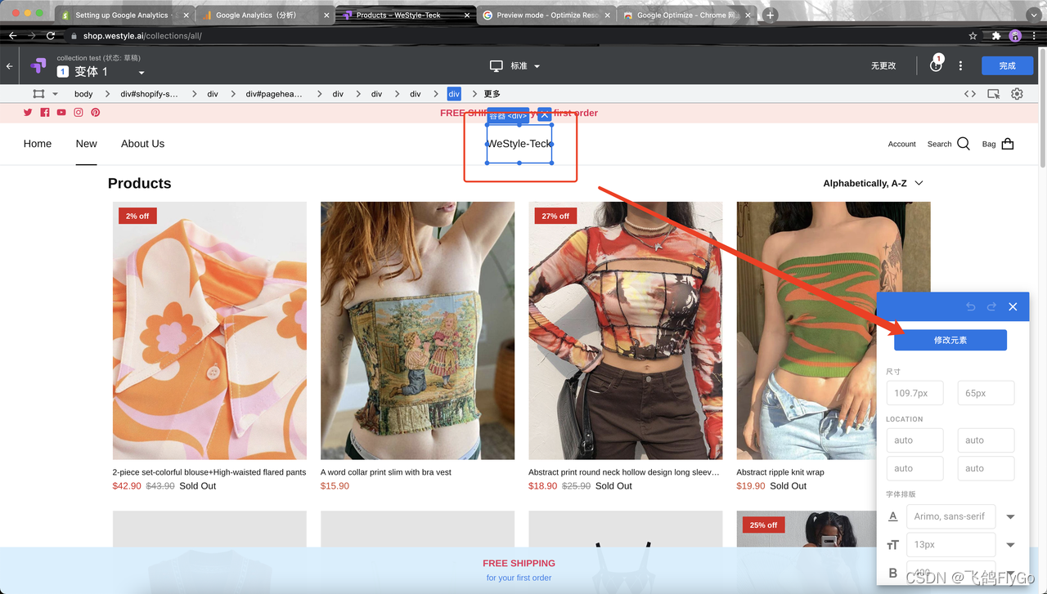
Task: Switch to the Google Optimize - Chrome tab
Action: click(x=685, y=15)
